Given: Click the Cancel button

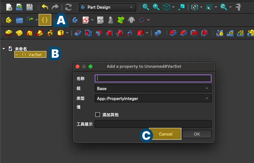Looking at the screenshot, I should pos(165,134).
